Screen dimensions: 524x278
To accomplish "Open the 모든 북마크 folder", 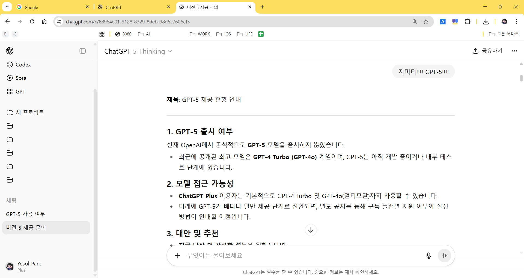I will [504, 34].
